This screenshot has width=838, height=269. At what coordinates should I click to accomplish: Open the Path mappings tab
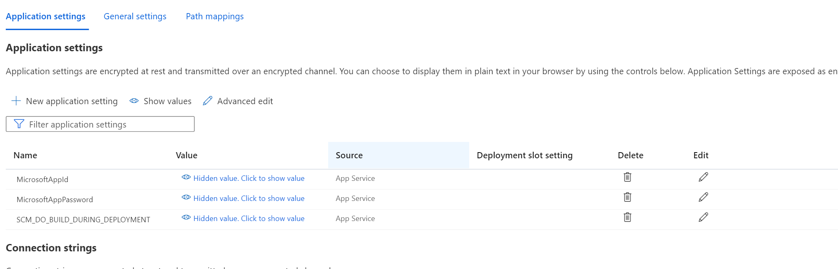coord(214,16)
